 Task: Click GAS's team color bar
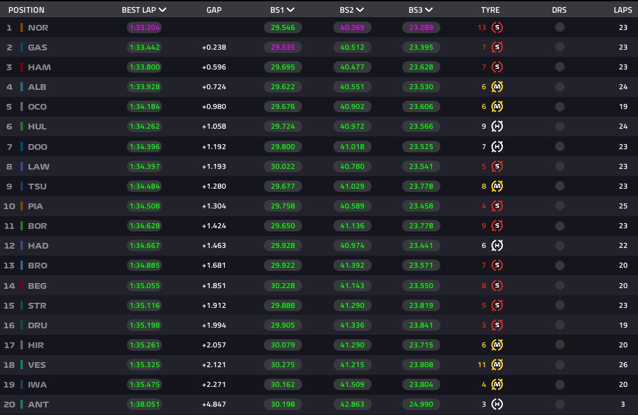point(22,47)
